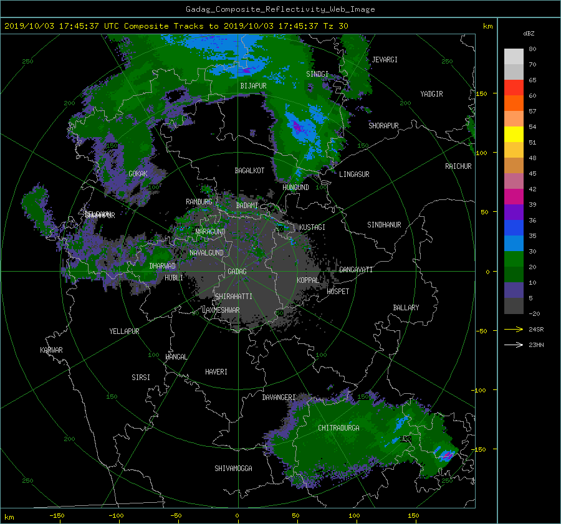Click the NAVALGUND city label
Screen dimensions: 561x524
206,253
